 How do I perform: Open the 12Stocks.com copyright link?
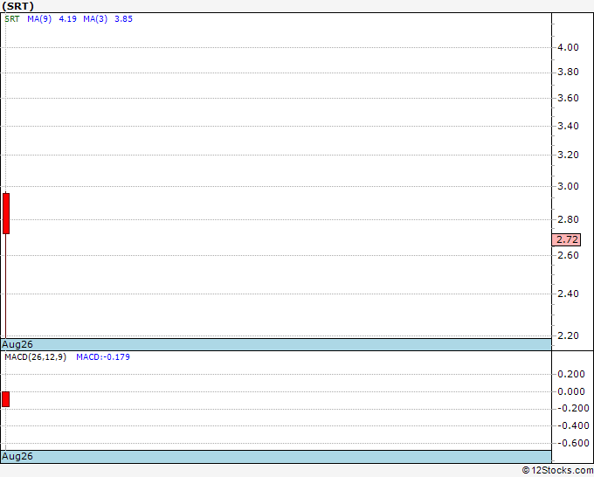(x=557, y=470)
